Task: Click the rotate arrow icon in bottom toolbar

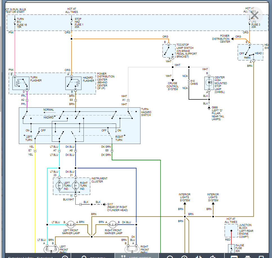Action: pos(213,257)
